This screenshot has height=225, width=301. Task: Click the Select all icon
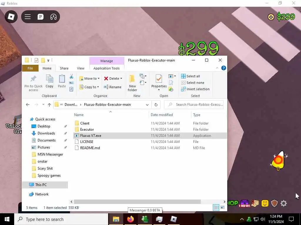coord(183,76)
